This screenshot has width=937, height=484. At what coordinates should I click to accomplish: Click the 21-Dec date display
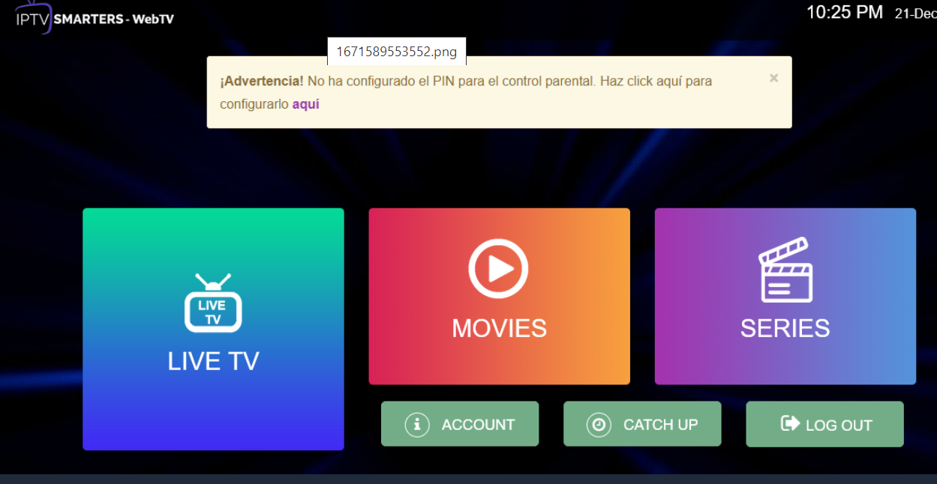pos(915,13)
